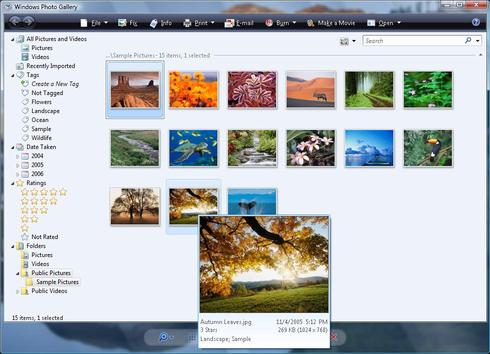Expand the Public Videos folder

18,291
